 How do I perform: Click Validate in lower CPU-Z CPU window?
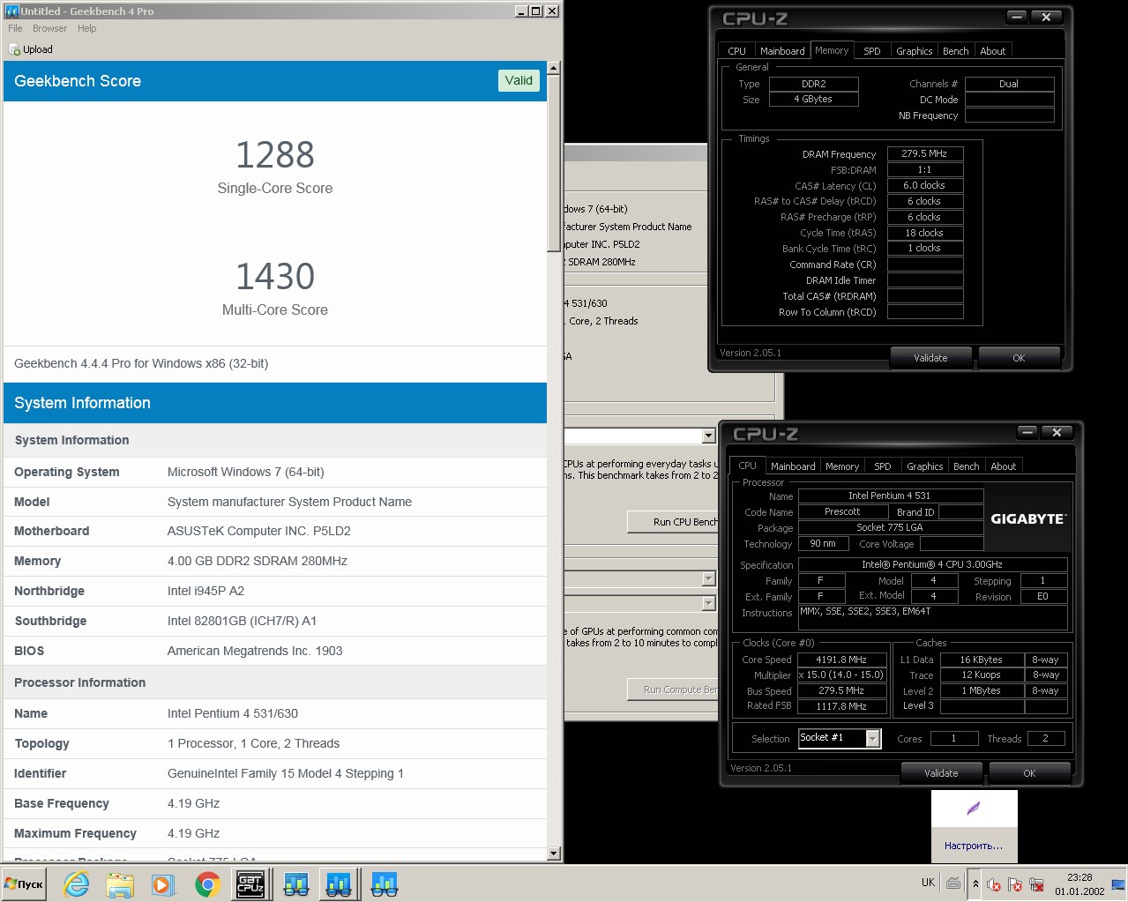941,773
